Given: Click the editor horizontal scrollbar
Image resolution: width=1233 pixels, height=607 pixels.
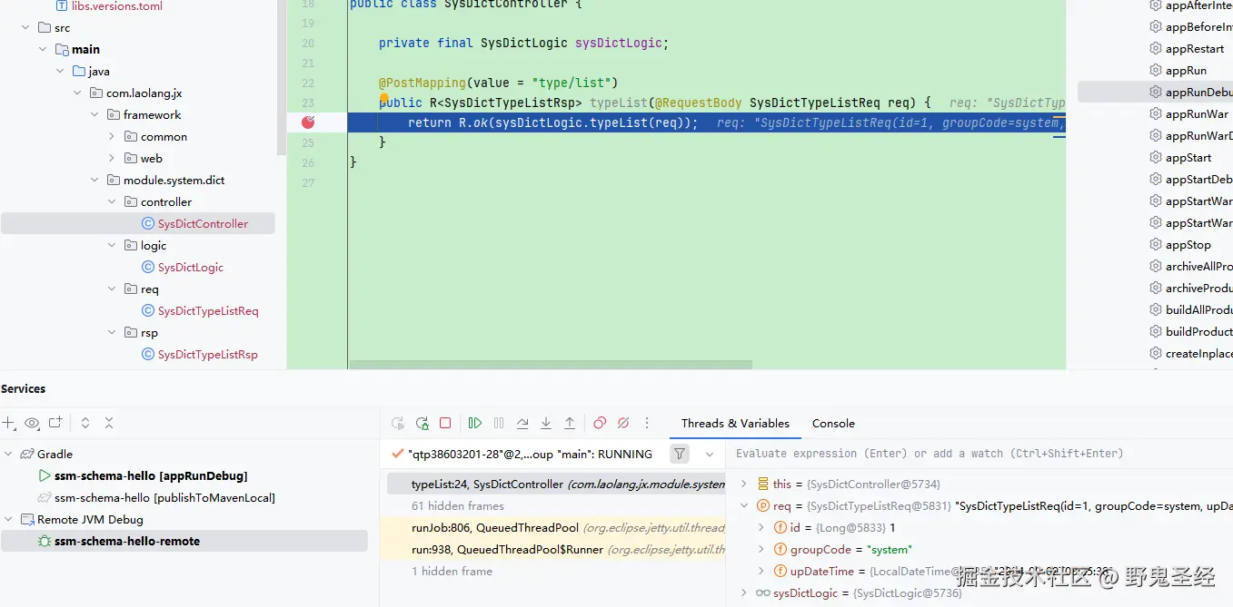Looking at the screenshot, I should coord(551,365).
